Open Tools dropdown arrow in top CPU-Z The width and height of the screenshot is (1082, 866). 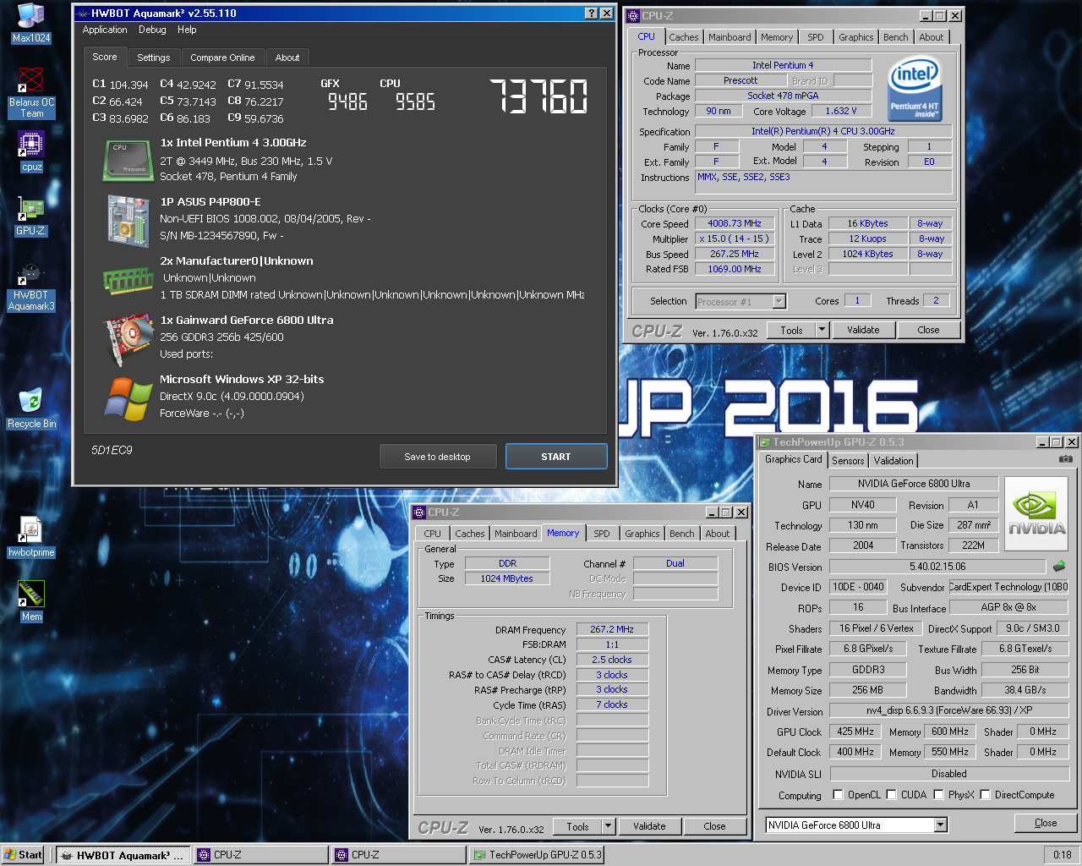[x=822, y=330]
